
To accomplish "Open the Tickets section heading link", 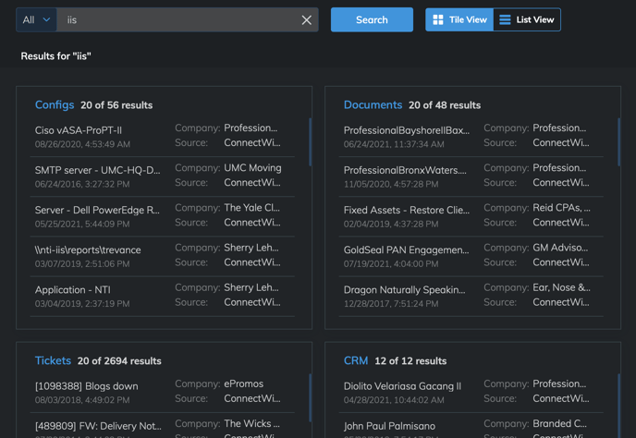I will point(53,360).
